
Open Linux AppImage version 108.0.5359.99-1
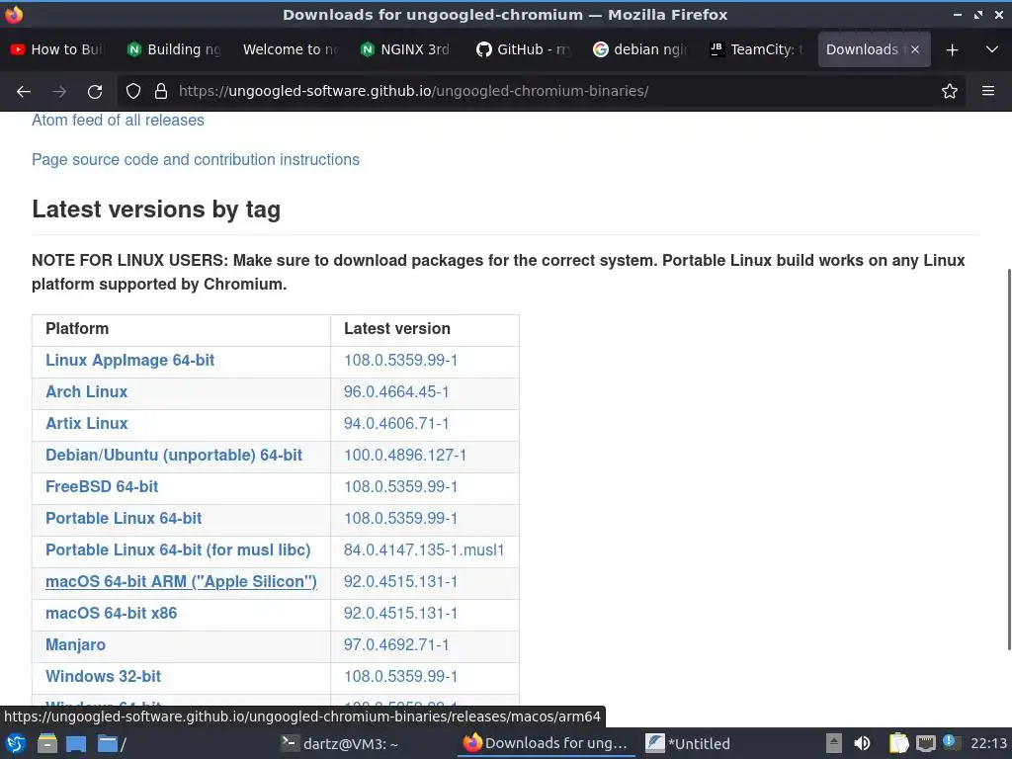coord(401,360)
